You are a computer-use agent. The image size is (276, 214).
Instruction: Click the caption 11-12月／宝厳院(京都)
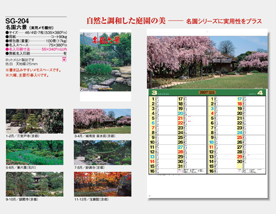point(92,200)
